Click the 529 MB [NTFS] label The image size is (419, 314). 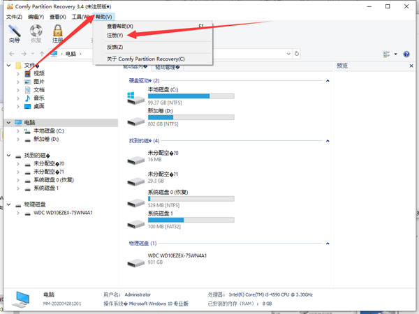(164, 205)
